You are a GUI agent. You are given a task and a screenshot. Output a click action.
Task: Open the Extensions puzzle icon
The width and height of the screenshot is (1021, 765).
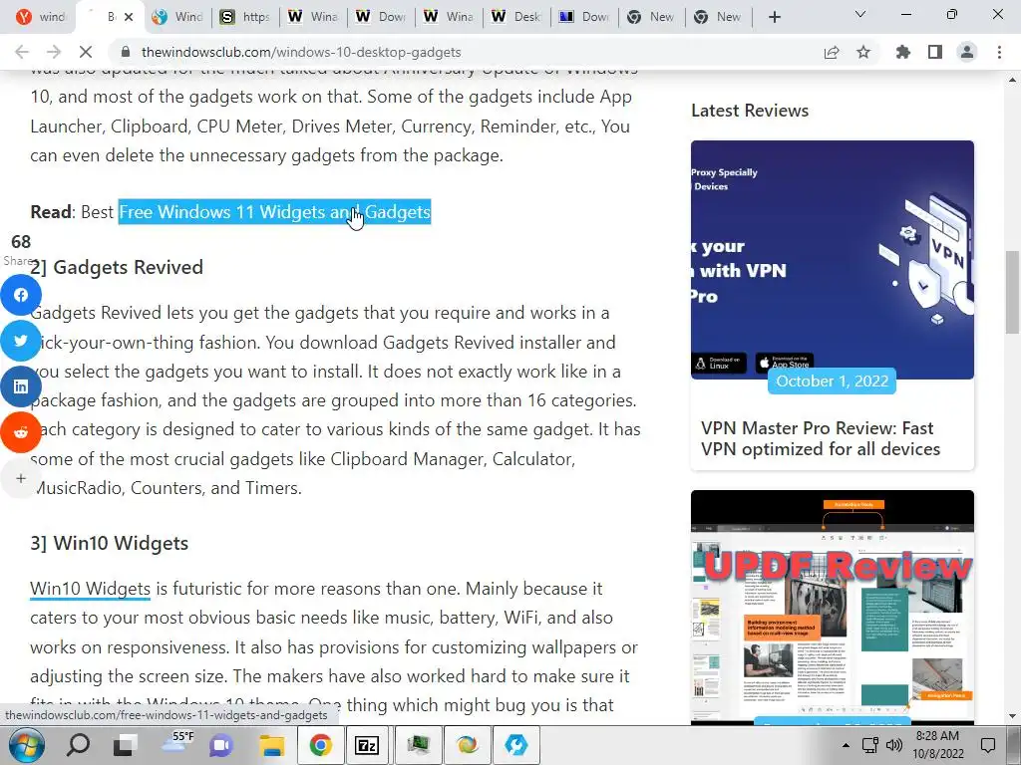pos(903,52)
